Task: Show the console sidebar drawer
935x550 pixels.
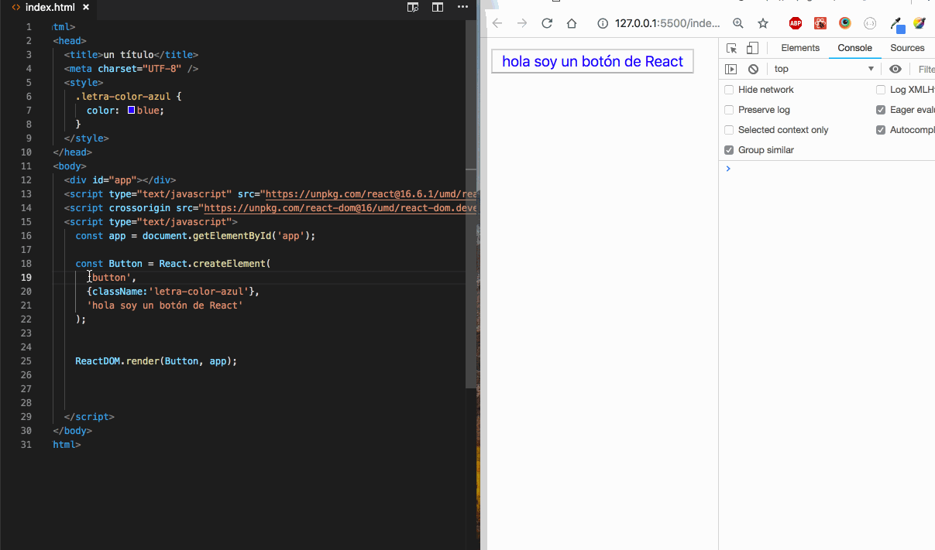Action: click(731, 69)
